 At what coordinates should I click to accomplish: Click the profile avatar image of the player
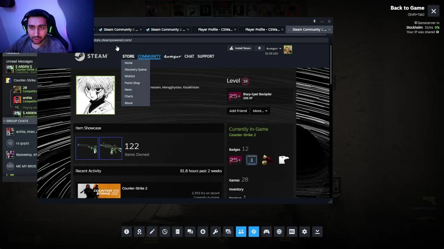tap(95, 95)
